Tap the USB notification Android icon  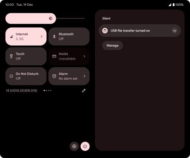[x=105, y=31]
